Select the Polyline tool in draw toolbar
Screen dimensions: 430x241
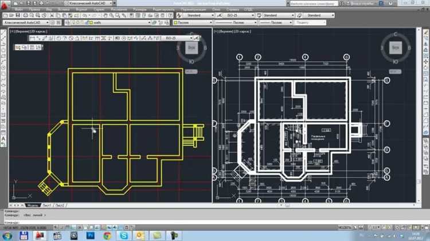(x=3, y=45)
